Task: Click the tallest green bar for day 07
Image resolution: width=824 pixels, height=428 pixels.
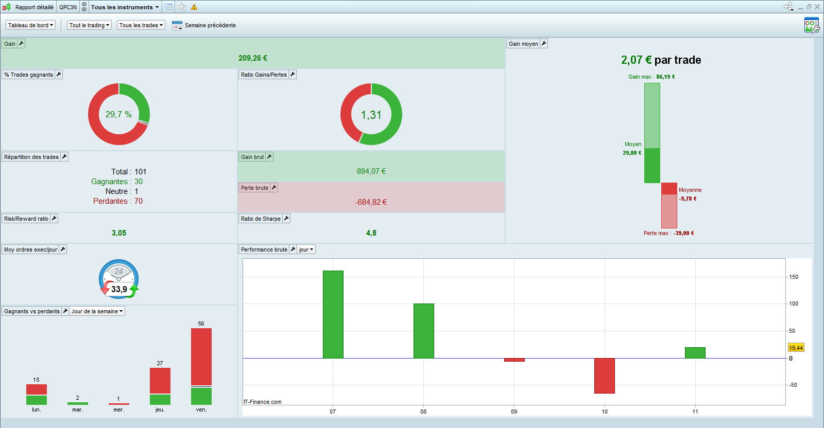Action: click(333, 314)
